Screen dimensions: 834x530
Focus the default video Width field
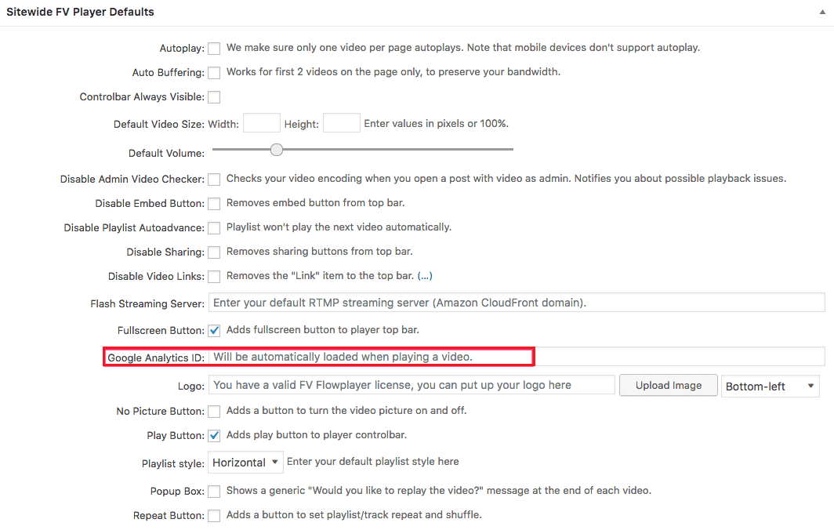click(x=262, y=123)
